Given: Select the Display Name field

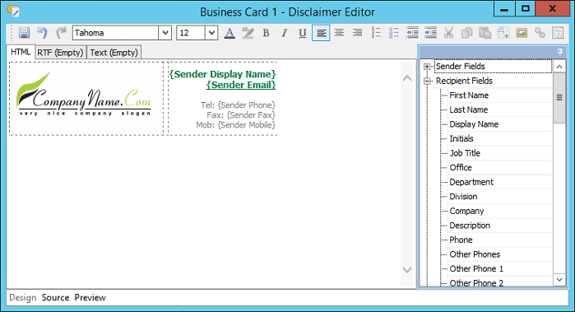Looking at the screenshot, I should [474, 124].
